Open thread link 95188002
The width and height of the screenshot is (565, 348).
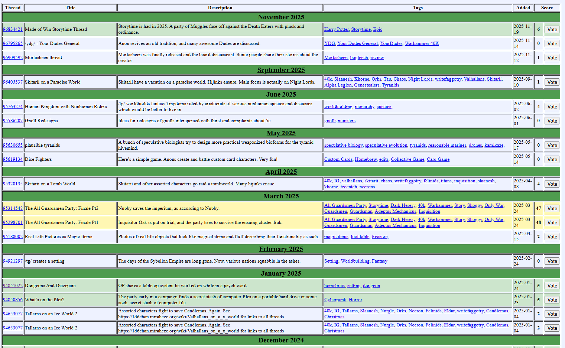13,237
